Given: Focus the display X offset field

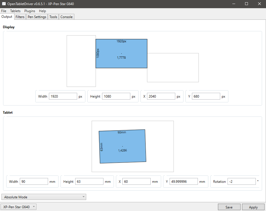Looking at the screenshot, I should 161,96.
